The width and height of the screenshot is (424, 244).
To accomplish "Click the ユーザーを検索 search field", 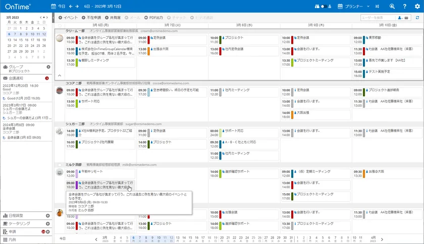I will click(x=375, y=18).
